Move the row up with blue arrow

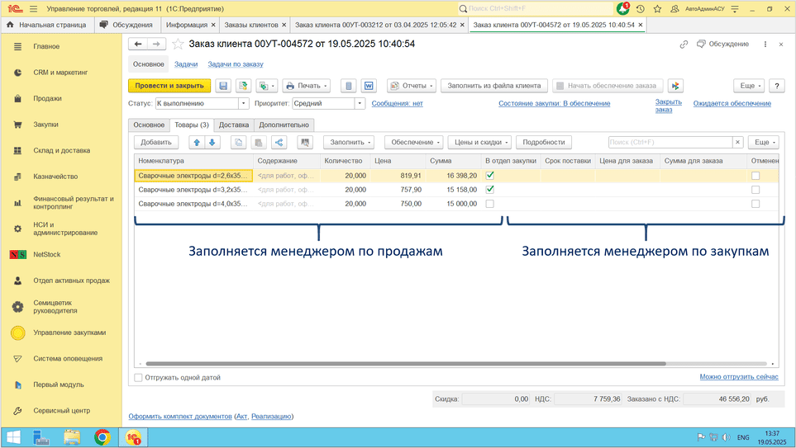click(x=197, y=143)
